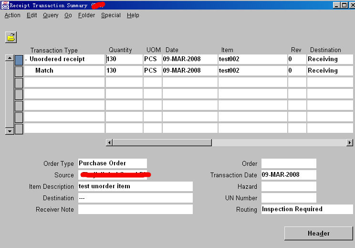The height and width of the screenshot is (248, 355).
Task: Click the Oracle window icon in title bar
Action: pos(5,5)
